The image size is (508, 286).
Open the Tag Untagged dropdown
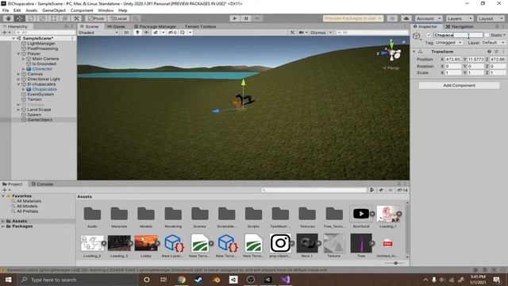coord(448,42)
